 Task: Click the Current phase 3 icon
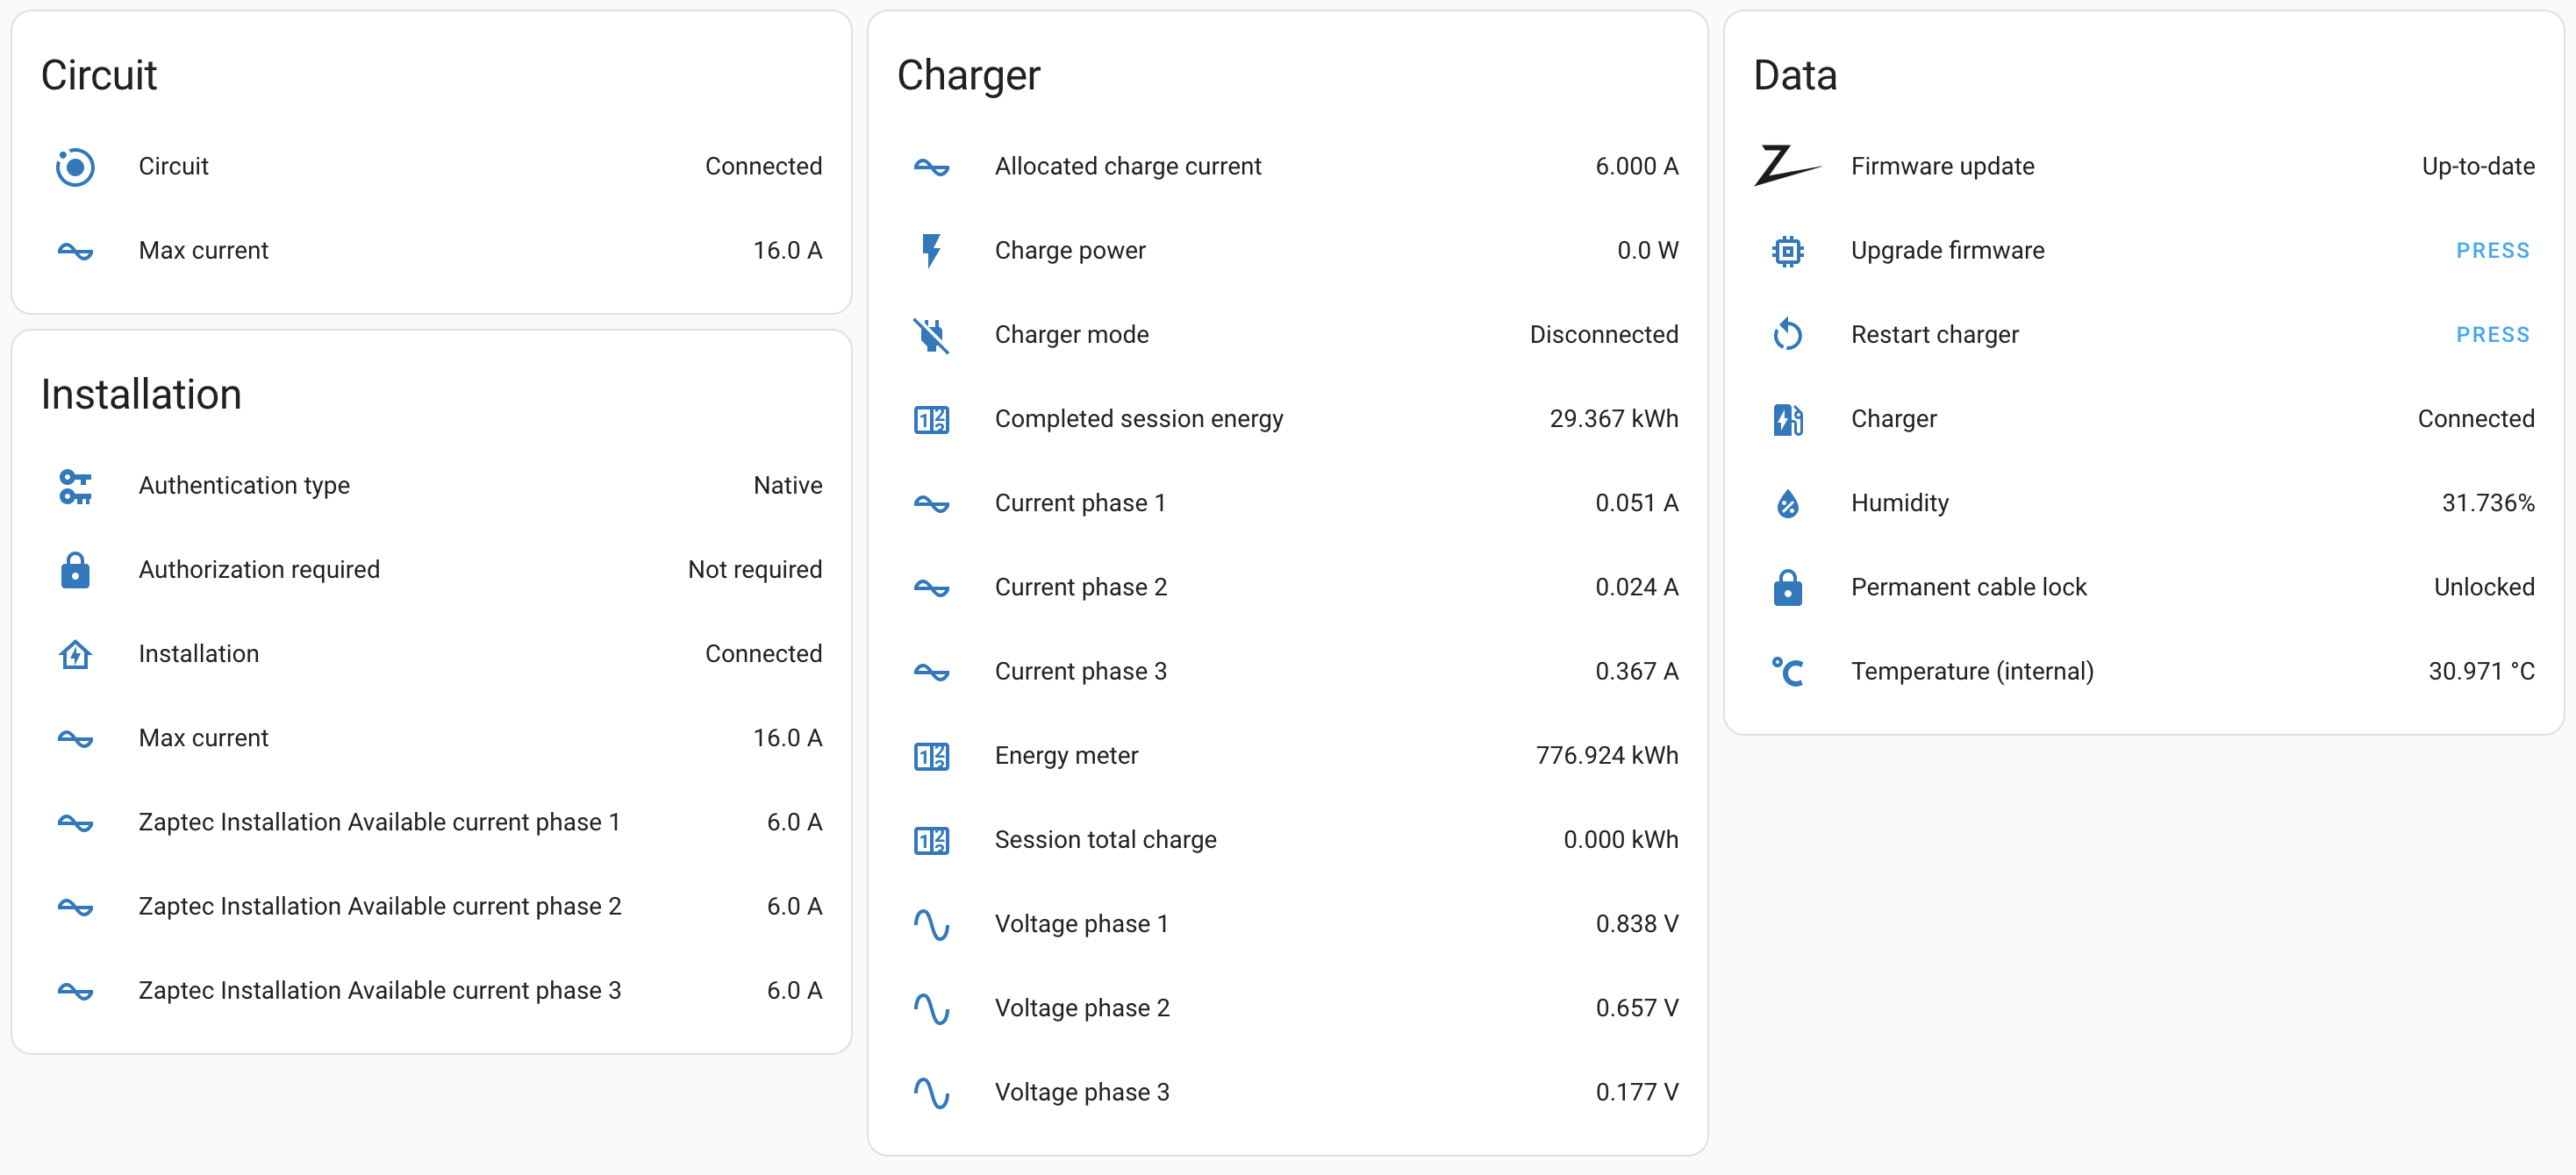(931, 672)
